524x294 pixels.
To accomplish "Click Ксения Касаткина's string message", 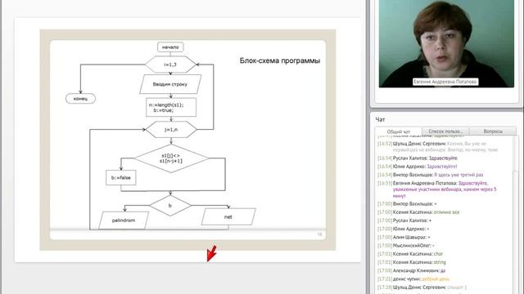I will 411,262.
